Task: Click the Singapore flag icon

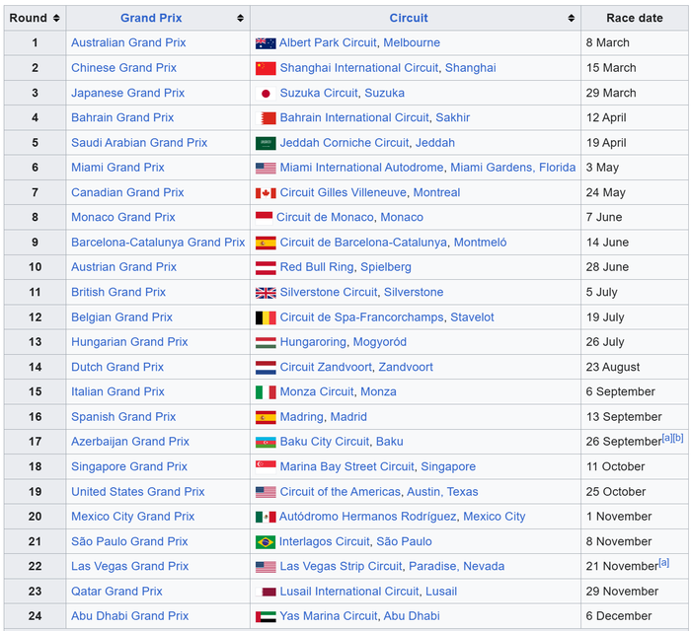Action: (x=266, y=466)
